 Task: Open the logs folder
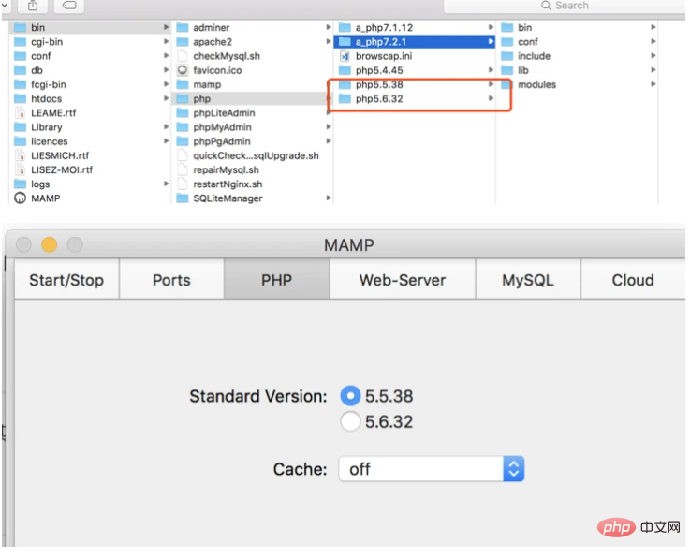[x=90, y=184]
